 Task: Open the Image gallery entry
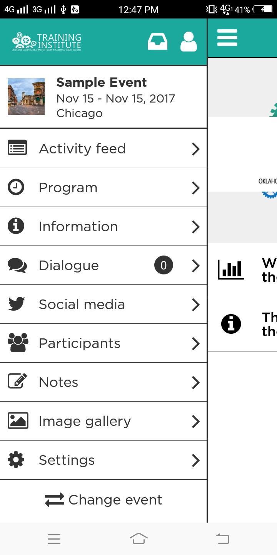pyautogui.click(x=85, y=421)
